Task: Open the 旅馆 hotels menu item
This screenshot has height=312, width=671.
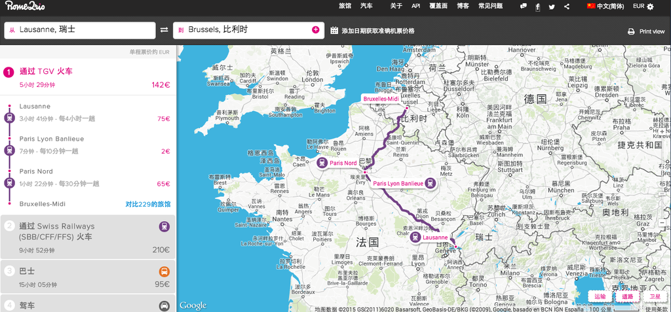Action: coord(345,6)
